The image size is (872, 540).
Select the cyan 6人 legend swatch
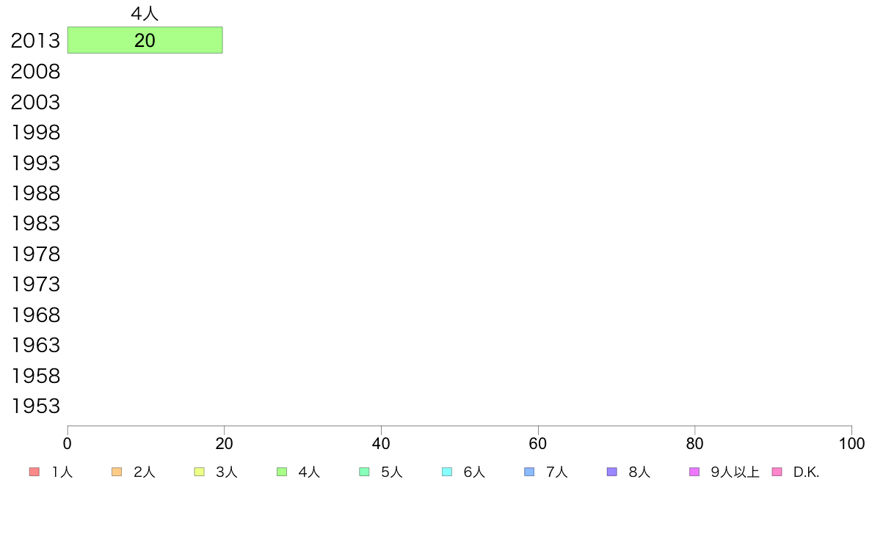(446, 472)
